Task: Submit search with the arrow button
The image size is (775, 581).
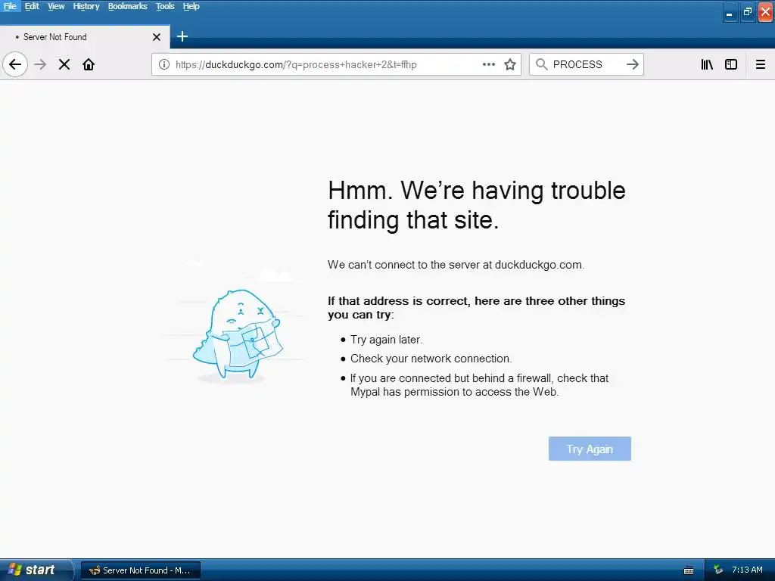Action: [x=632, y=64]
